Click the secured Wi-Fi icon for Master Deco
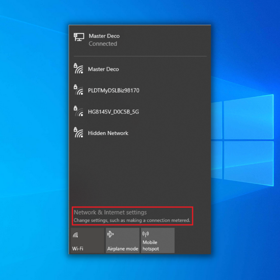This screenshot has width=280, height=280. tap(78, 68)
